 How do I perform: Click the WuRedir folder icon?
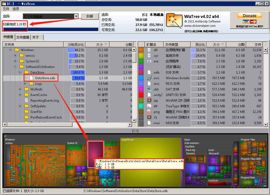[x=27, y=89]
